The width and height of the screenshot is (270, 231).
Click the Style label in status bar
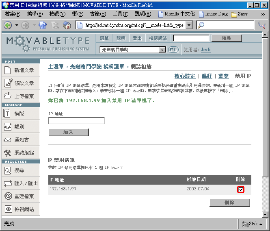[x=254, y=224]
